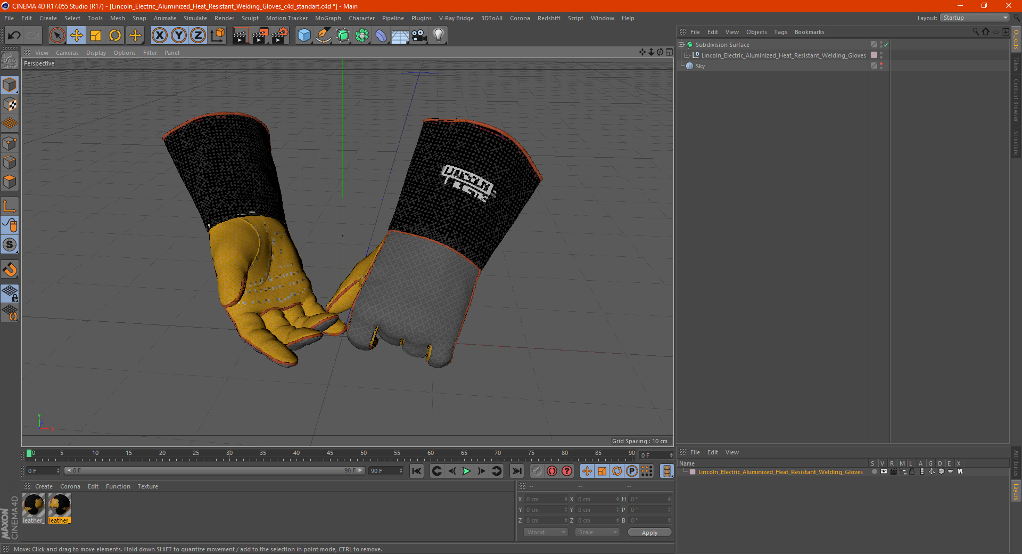1022x554 pixels.
Task: Apply coordinate changes
Action: tap(649, 533)
